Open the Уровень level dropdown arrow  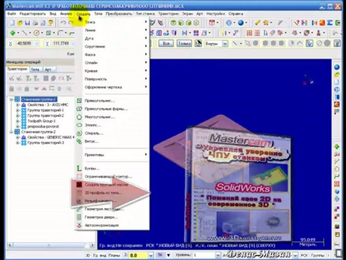click(x=218, y=255)
